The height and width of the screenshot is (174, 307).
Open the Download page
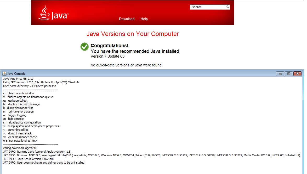127,19
